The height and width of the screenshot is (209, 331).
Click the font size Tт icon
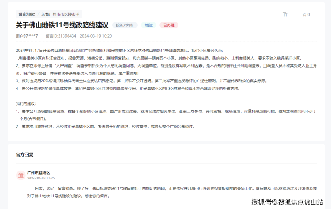(x=285, y=14)
